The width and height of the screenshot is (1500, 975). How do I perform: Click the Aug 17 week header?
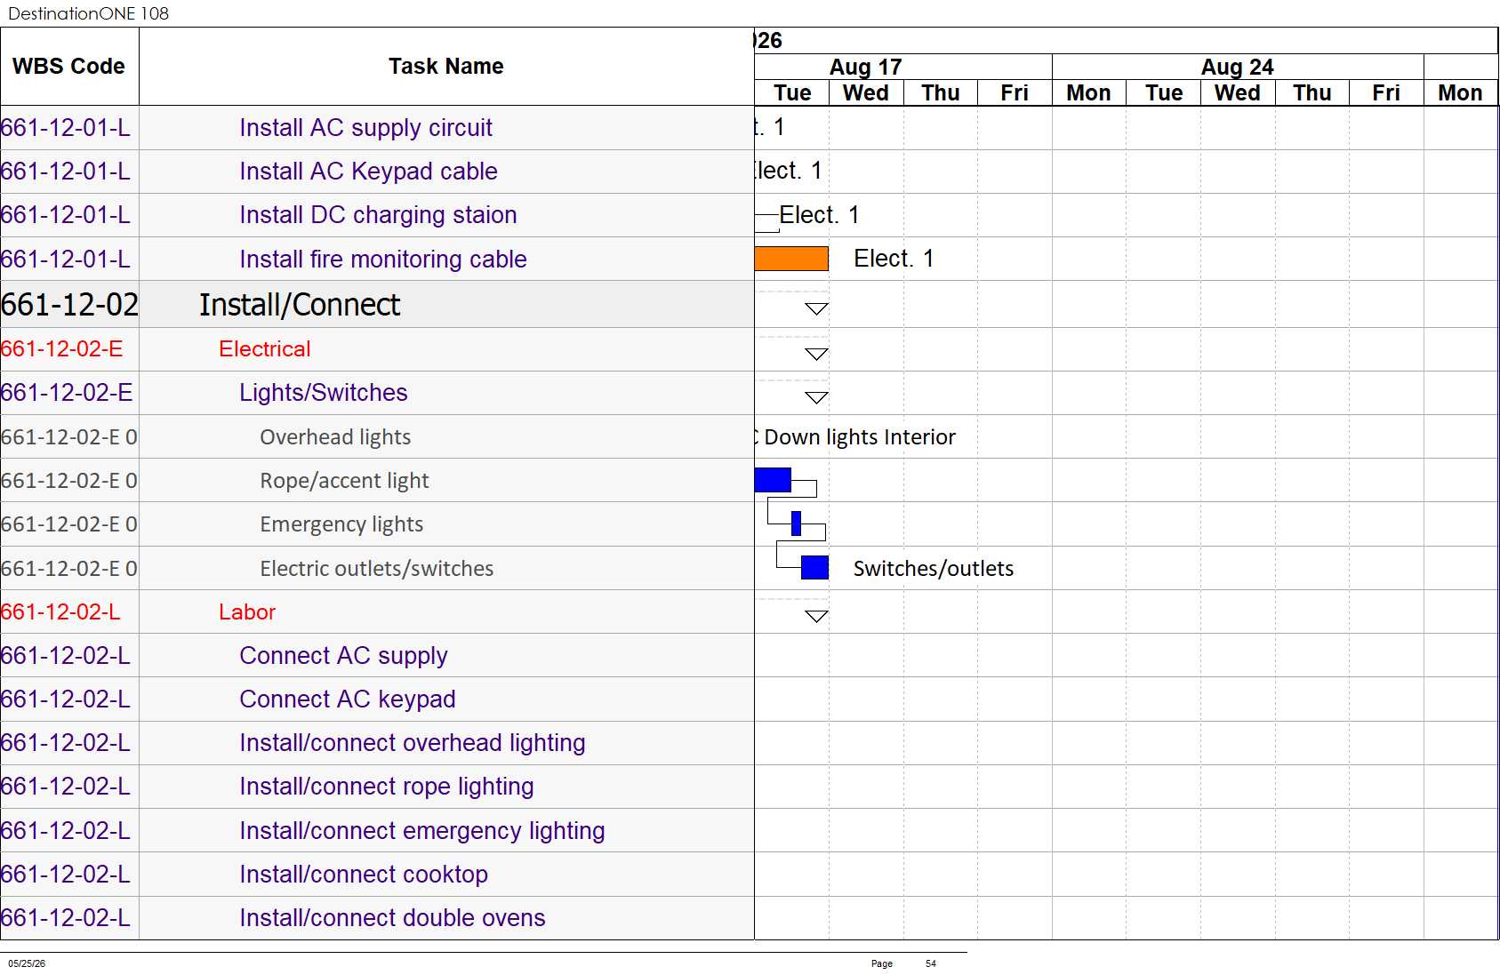[x=866, y=68]
